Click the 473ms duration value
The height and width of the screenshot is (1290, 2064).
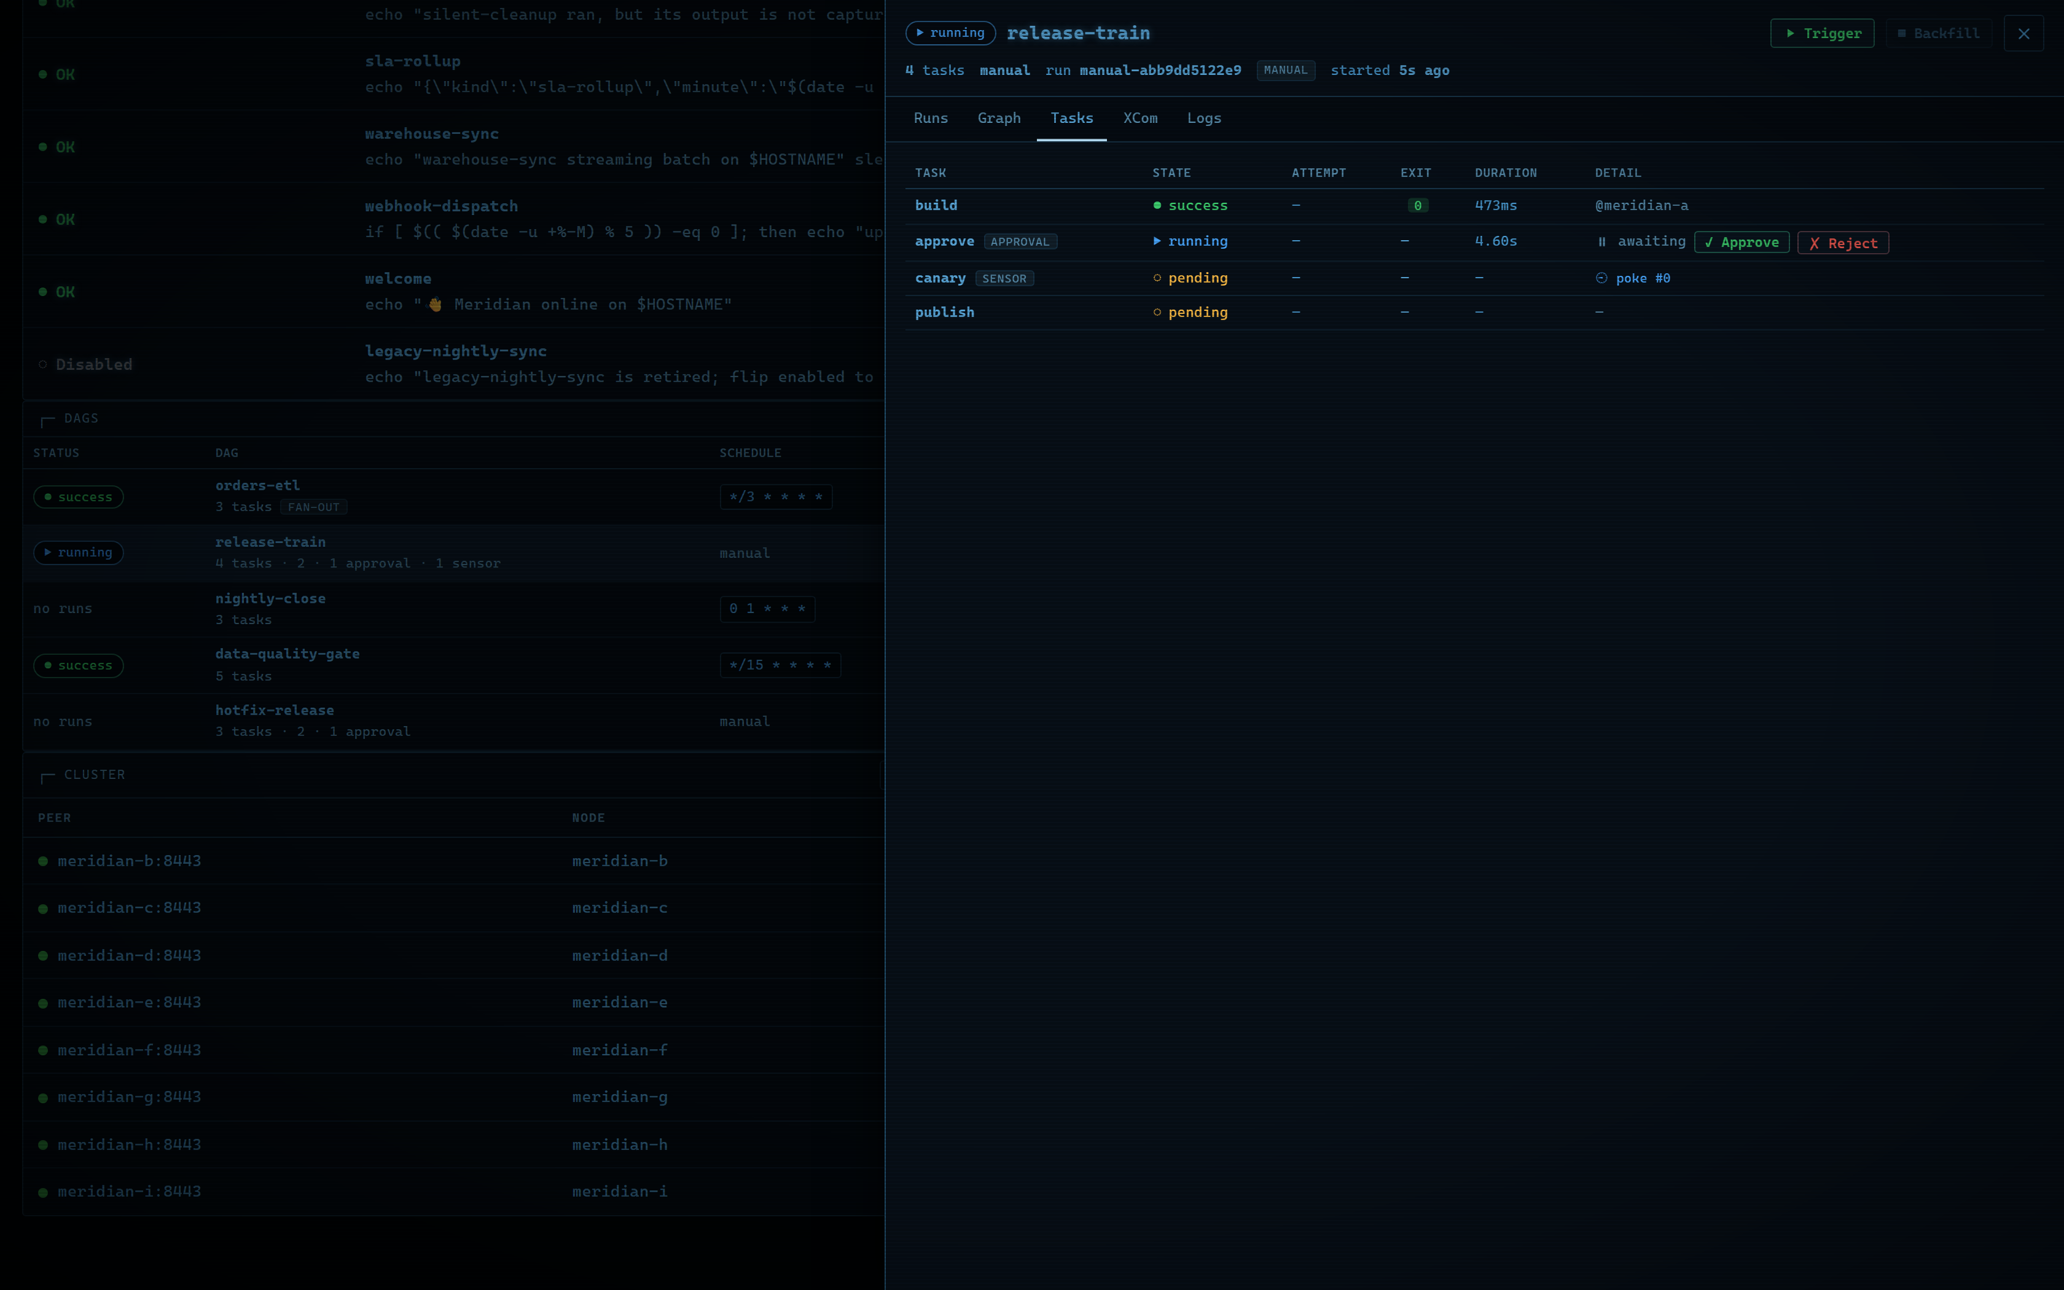(1496, 206)
